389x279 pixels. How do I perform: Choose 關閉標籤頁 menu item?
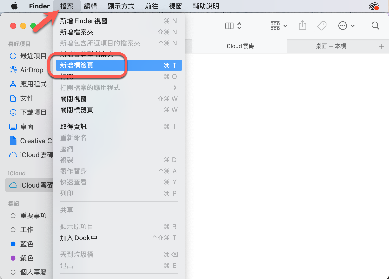pyautogui.click(x=119, y=110)
